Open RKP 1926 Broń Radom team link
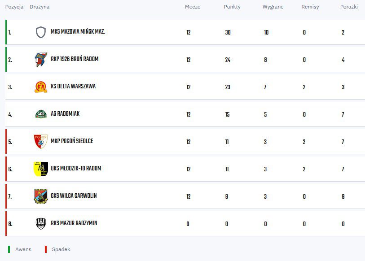The height and width of the screenshot is (261, 365). pos(75,59)
